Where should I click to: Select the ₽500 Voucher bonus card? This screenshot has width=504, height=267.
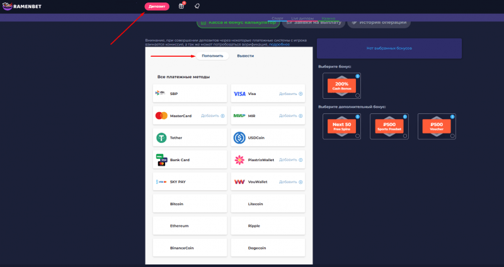pyautogui.click(x=437, y=126)
